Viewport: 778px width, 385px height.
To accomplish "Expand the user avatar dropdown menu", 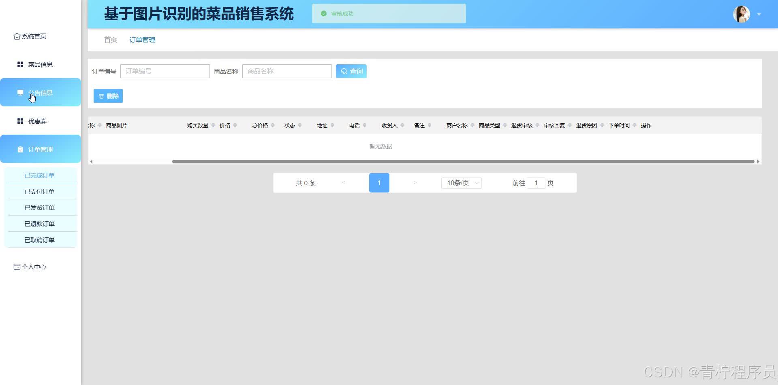I will [x=759, y=14].
